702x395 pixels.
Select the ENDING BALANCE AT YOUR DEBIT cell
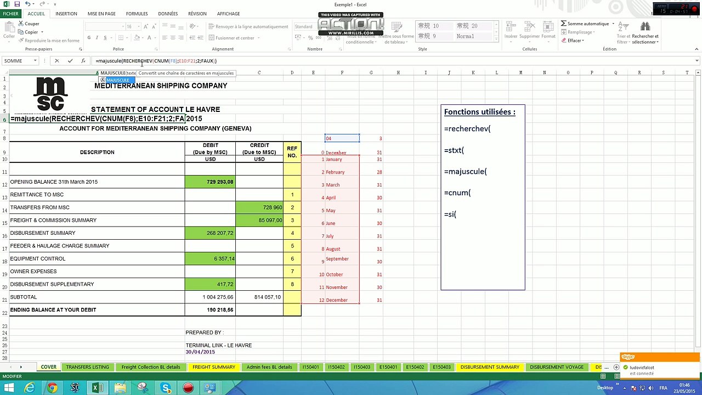[97, 310]
